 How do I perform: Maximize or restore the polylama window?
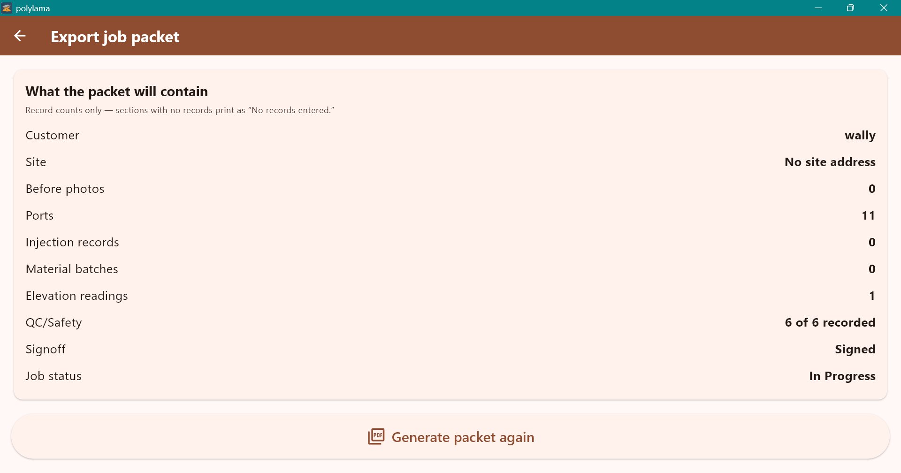click(850, 8)
